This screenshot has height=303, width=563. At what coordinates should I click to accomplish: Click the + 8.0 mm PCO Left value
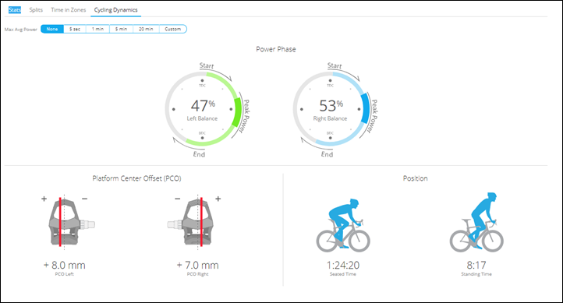tap(65, 265)
